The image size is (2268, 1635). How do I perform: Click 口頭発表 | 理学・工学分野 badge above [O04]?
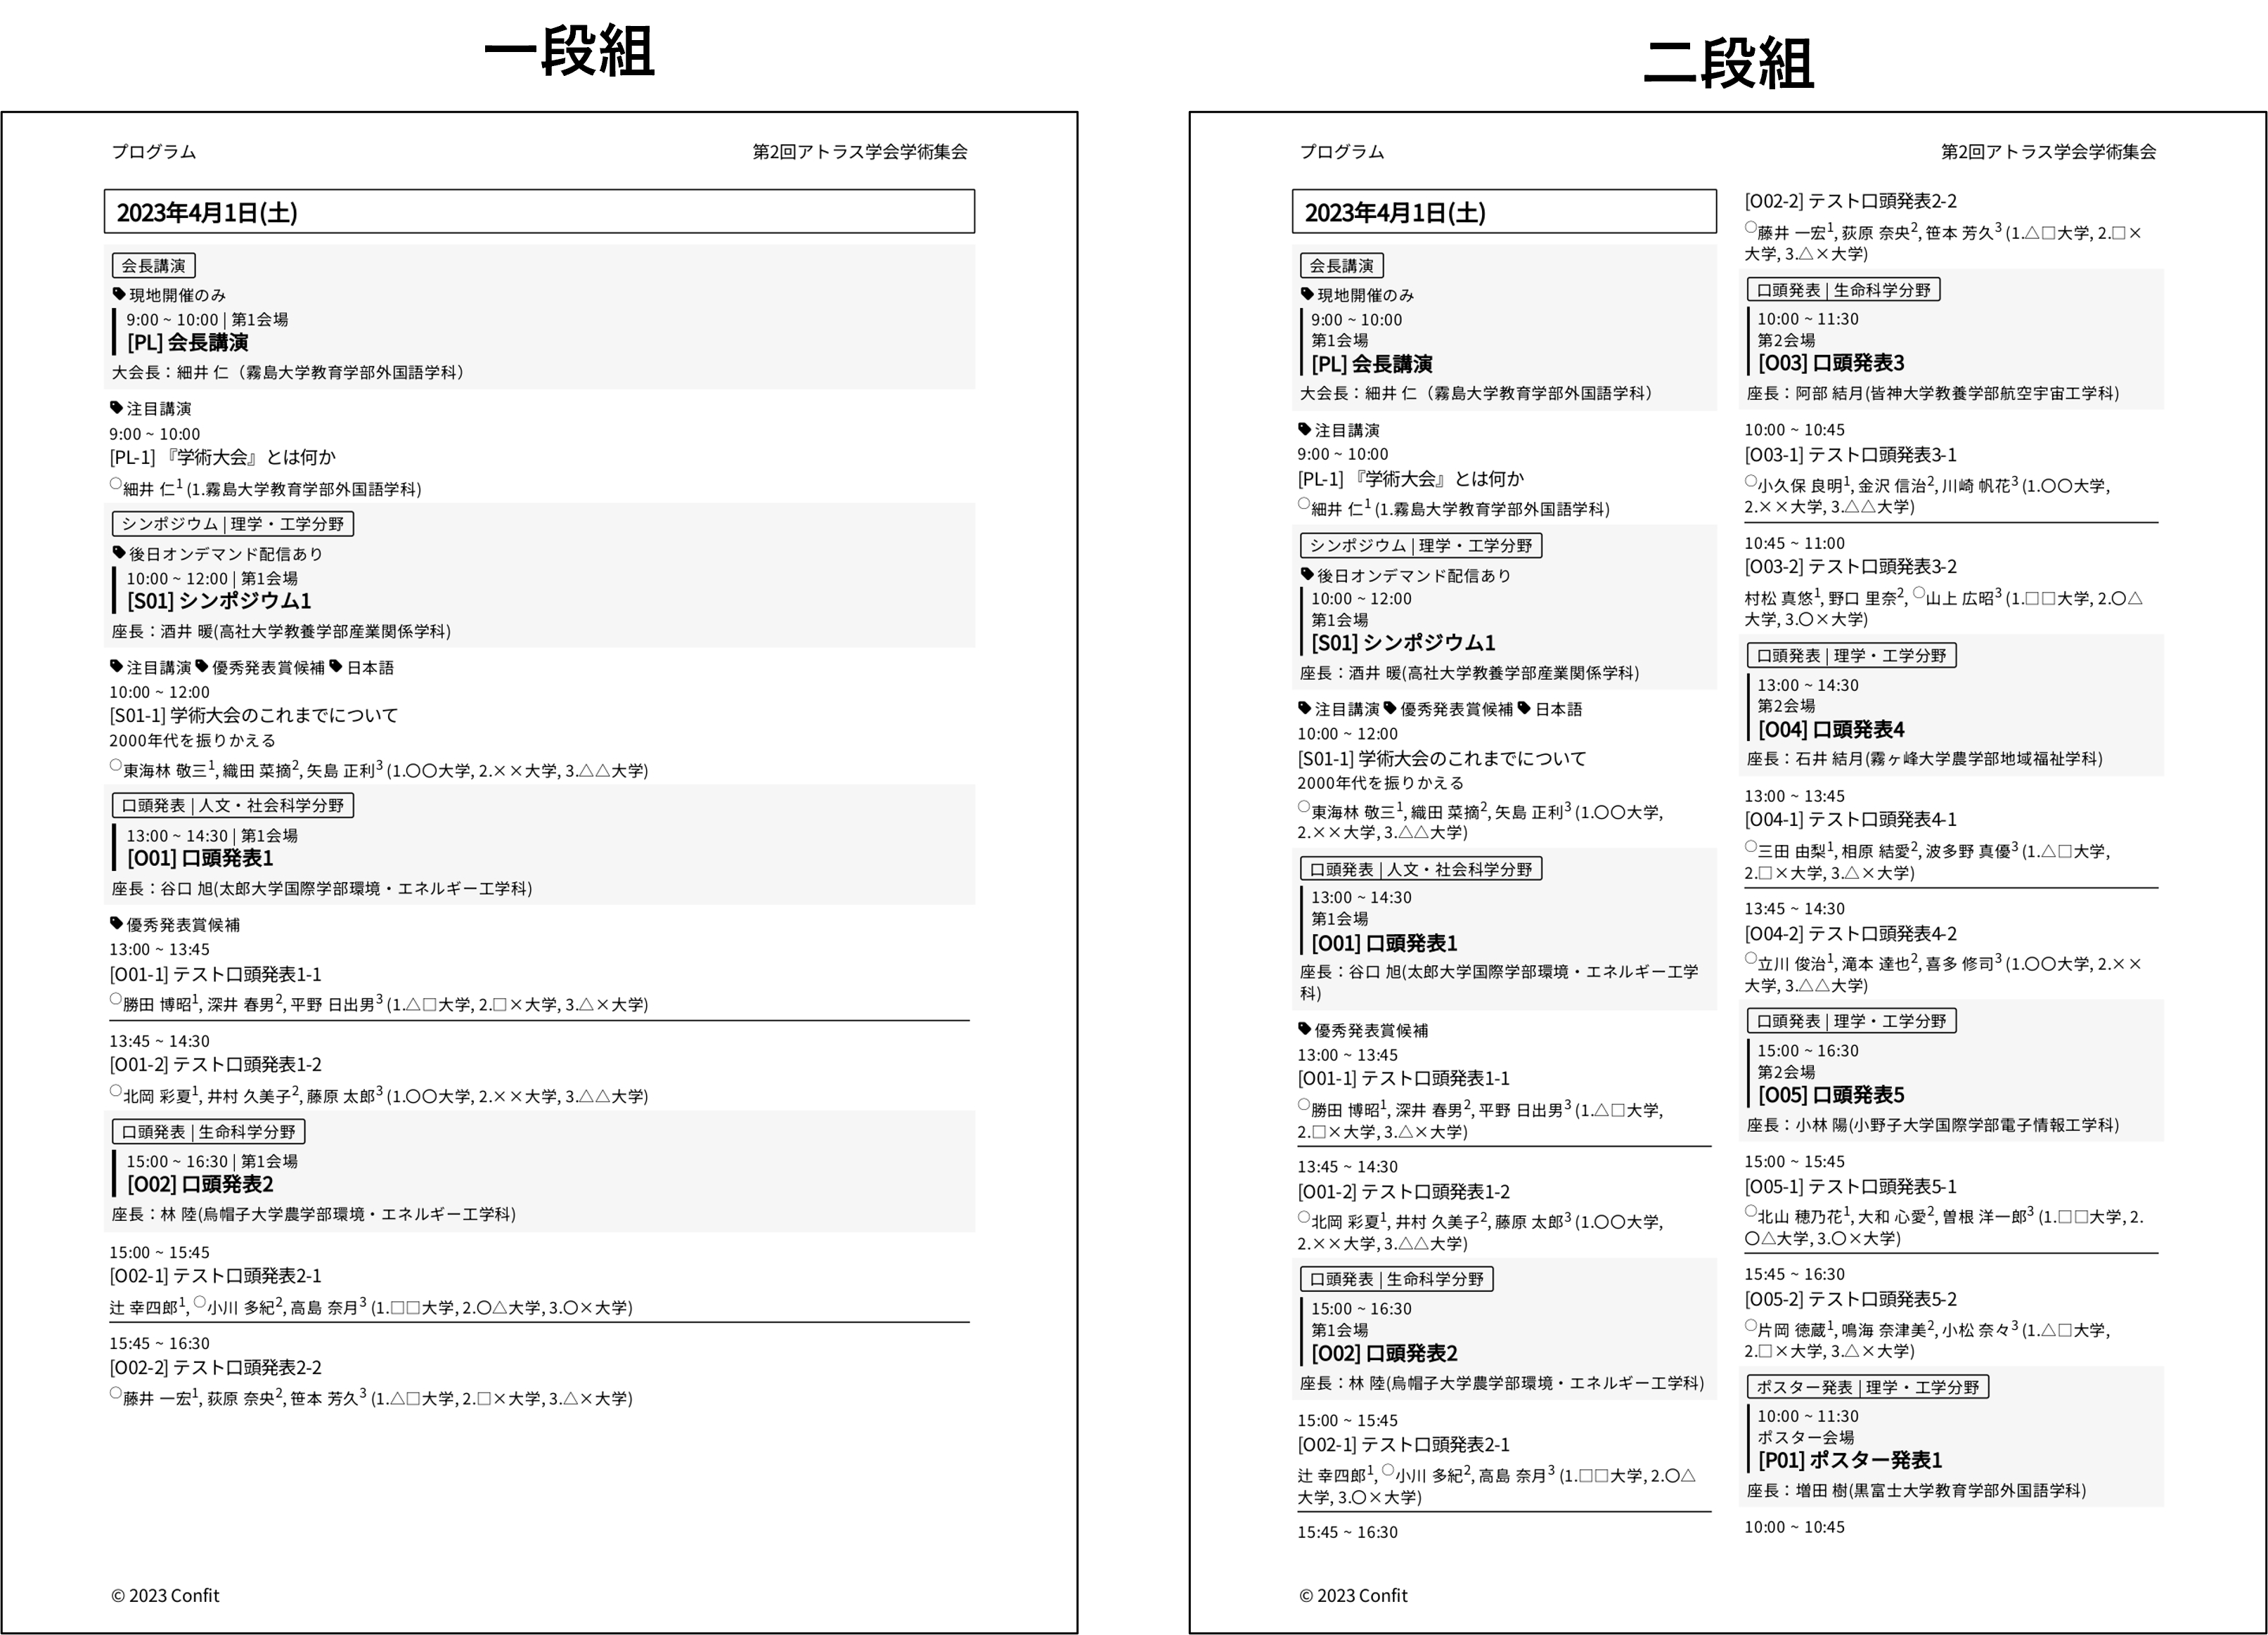click(1851, 655)
